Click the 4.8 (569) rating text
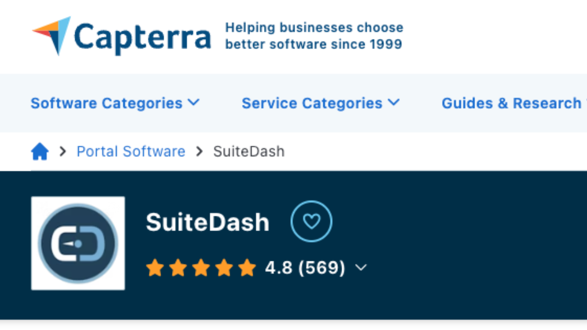The image size is (587, 330). (x=305, y=267)
